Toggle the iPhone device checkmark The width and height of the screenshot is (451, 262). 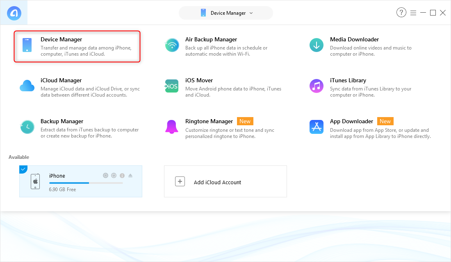pos(23,169)
